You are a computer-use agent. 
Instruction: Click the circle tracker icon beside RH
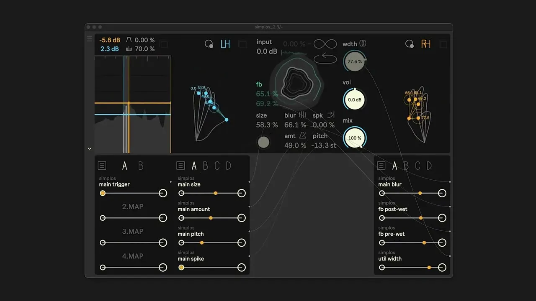(x=410, y=44)
